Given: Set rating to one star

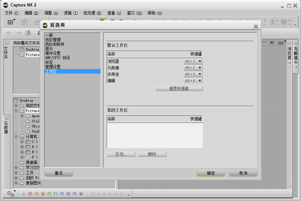Looking at the screenshot, I should tap(99, 194).
